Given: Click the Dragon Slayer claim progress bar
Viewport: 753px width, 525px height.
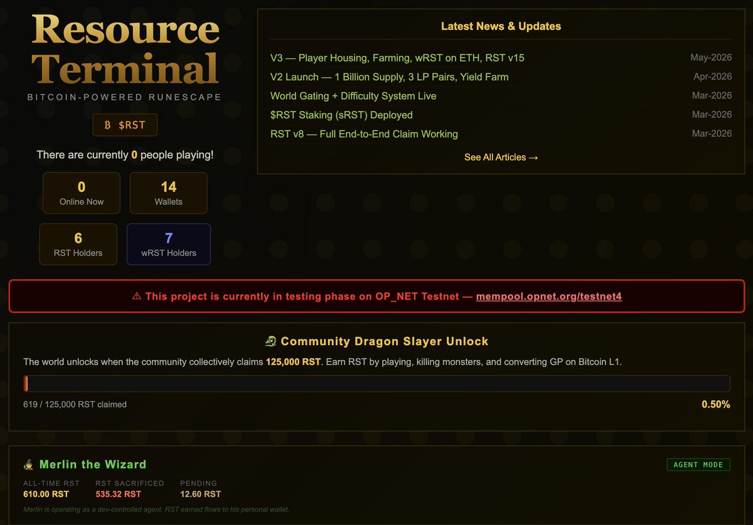Looking at the screenshot, I should point(376,384).
